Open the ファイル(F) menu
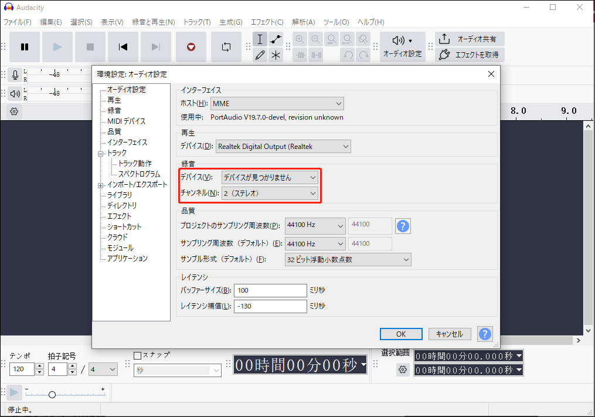The width and height of the screenshot is (595, 417). pyautogui.click(x=18, y=22)
